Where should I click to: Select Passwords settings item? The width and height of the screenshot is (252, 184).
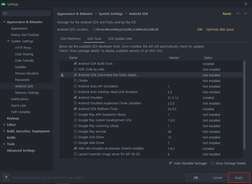pos(22,80)
